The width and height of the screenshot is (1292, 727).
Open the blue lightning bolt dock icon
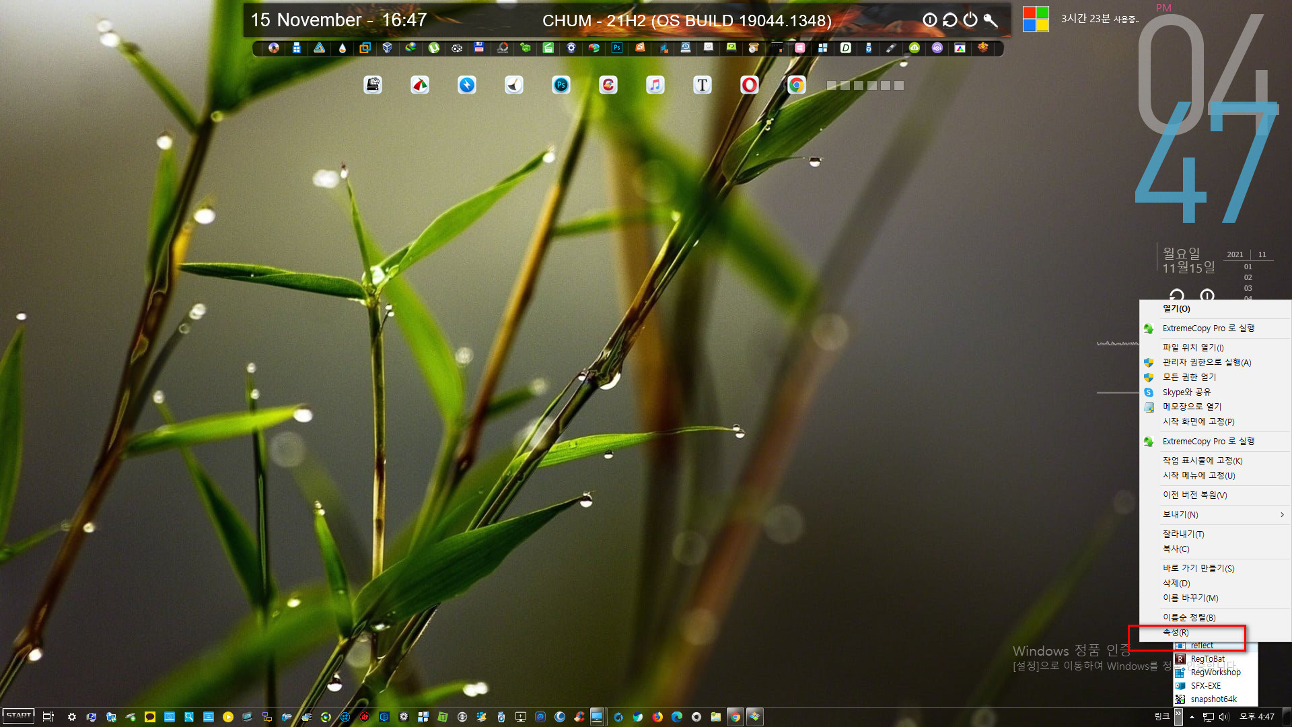tap(466, 85)
